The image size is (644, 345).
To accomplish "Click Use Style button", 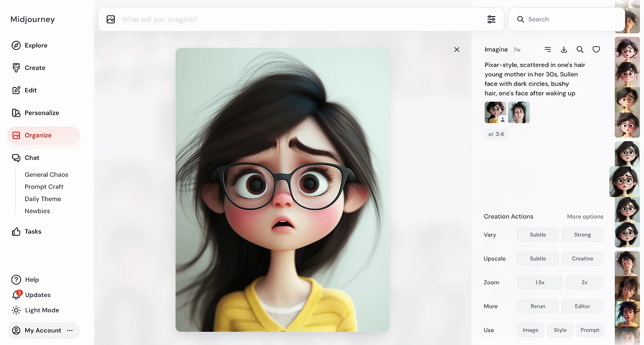I will 560,330.
